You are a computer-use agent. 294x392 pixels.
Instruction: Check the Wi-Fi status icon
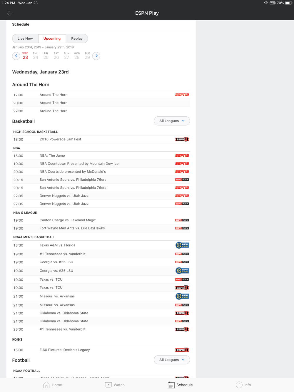pyautogui.click(x=266, y=3)
